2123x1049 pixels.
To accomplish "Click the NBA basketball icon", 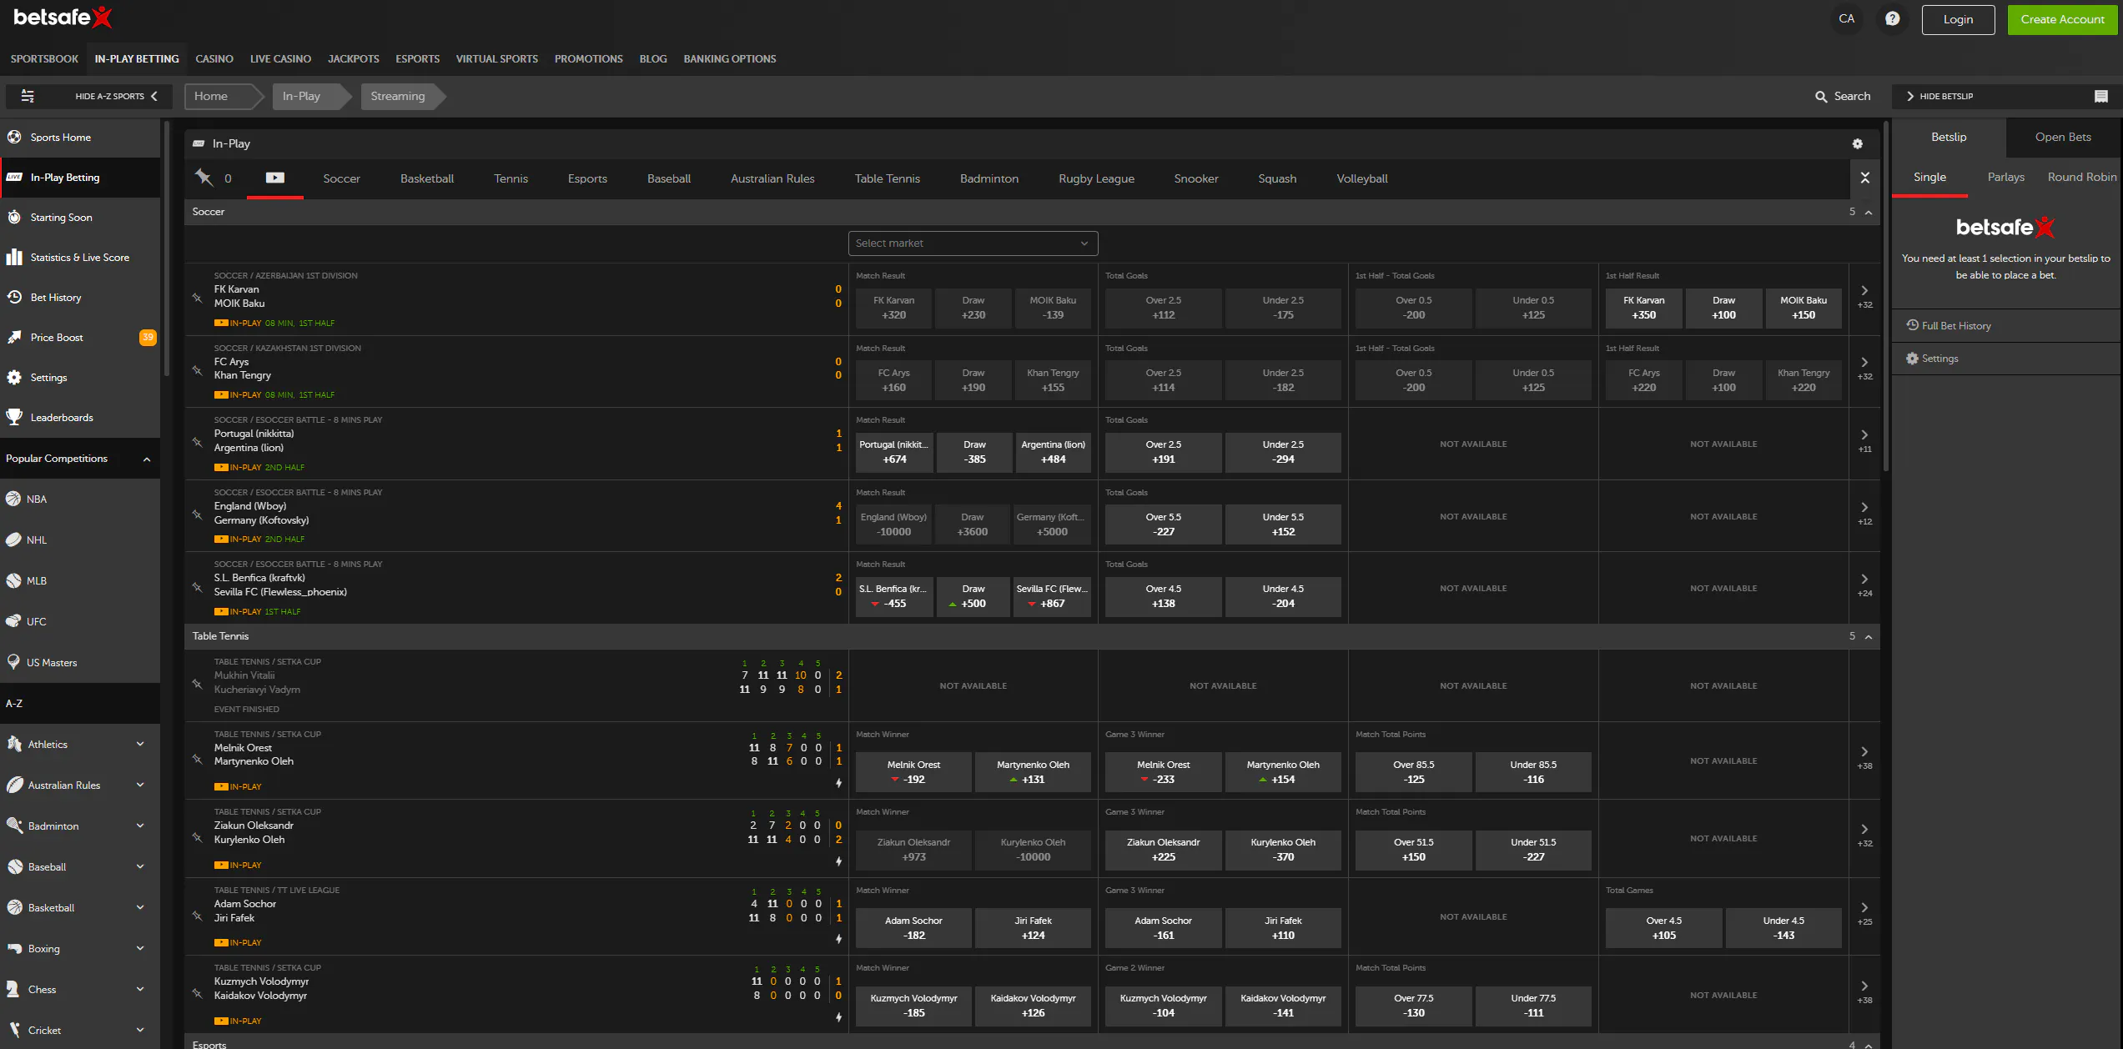I will 13,499.
